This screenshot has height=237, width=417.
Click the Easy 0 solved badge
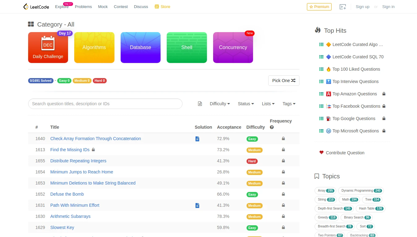64,81
